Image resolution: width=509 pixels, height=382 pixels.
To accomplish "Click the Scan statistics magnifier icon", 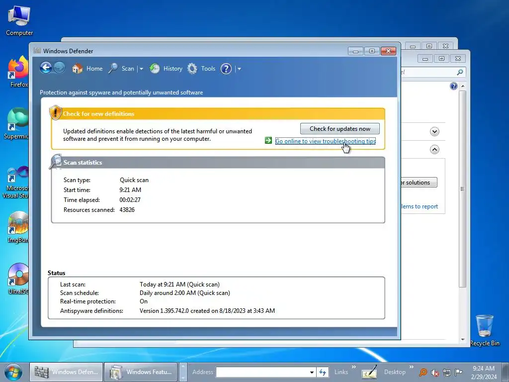I will pos(56,162).
